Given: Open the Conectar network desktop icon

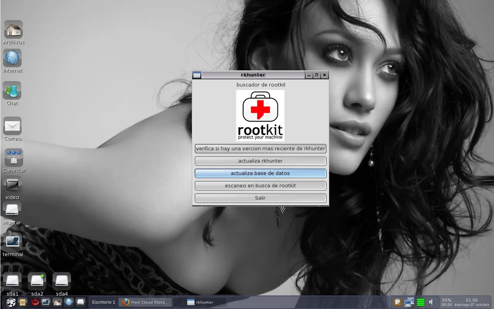Looking at the screenshot, I should [14, 158].
